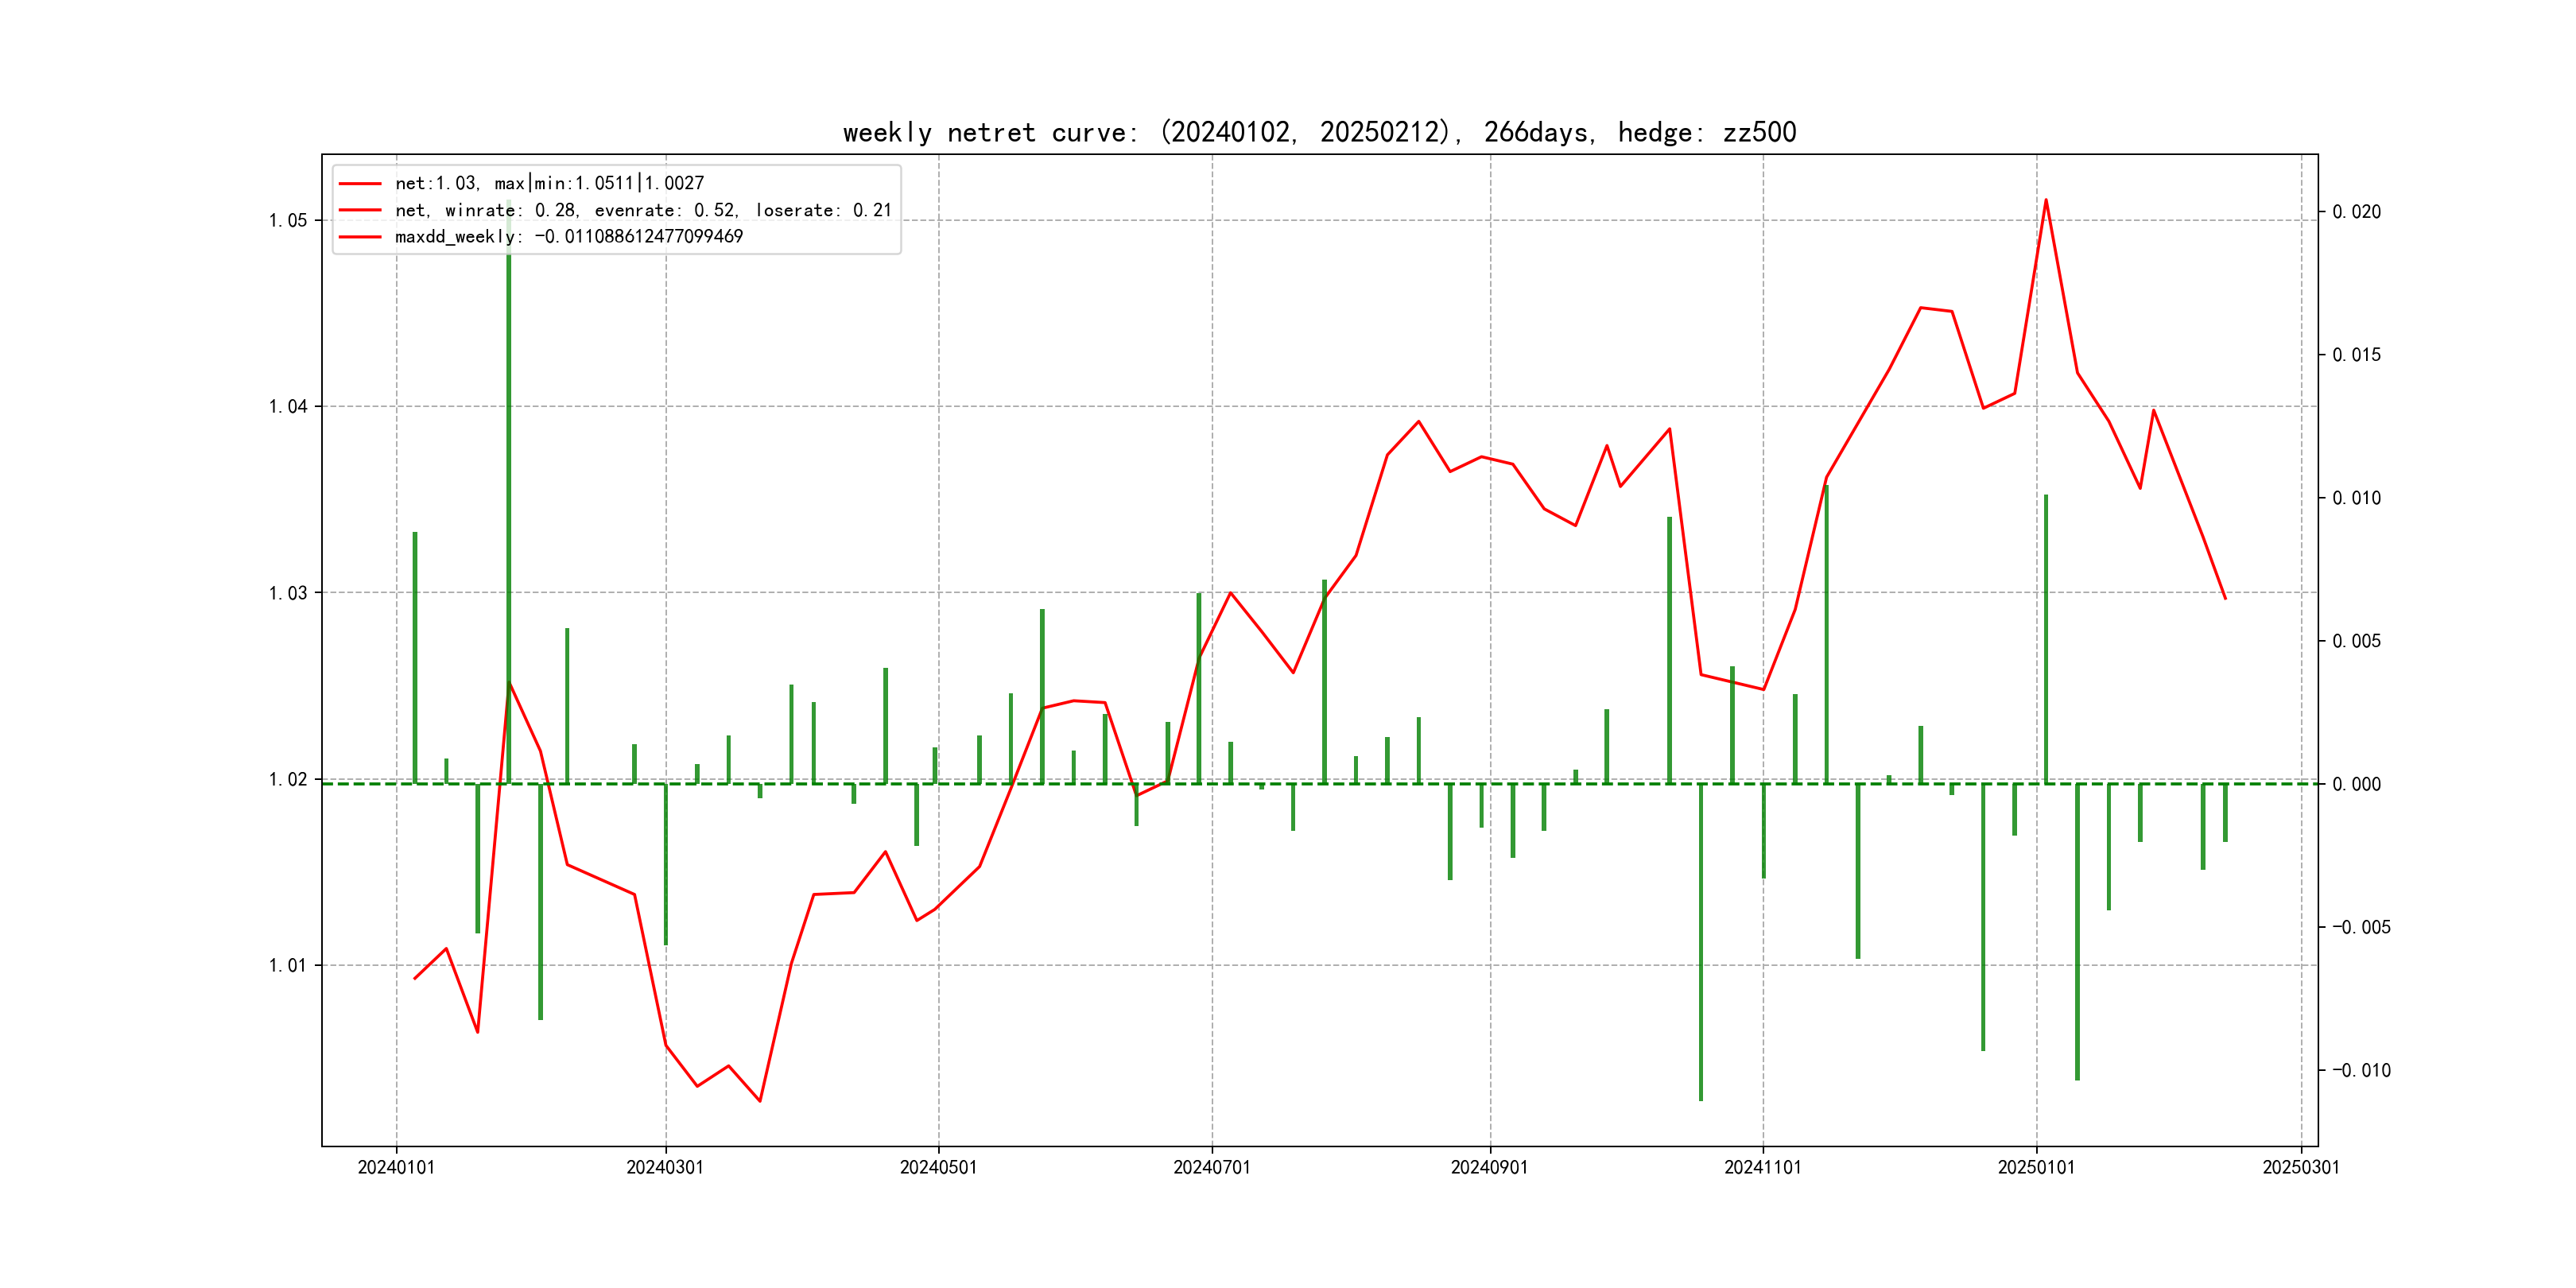The width and height of the screenshot is (2576, 1288).
Task: Click the 0.020 right y-axis tick label
Action: pos(2356,212)
